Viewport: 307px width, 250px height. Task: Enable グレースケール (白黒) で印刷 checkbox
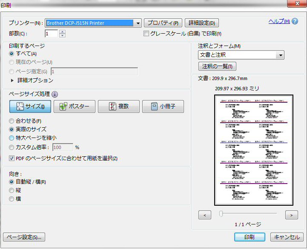pyautogui.click(x=146, y=34)
